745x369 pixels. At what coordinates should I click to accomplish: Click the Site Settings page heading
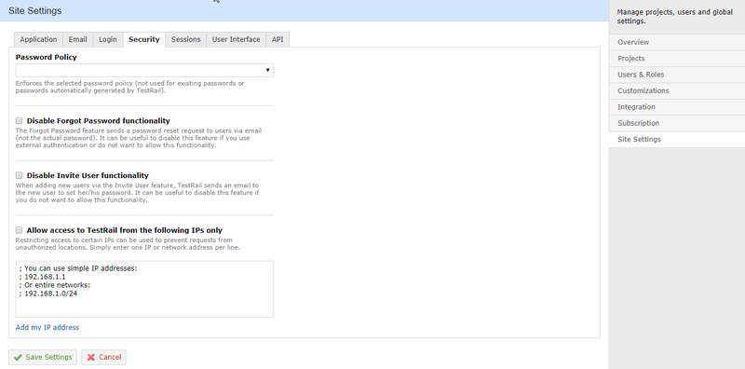click(34, 10)
